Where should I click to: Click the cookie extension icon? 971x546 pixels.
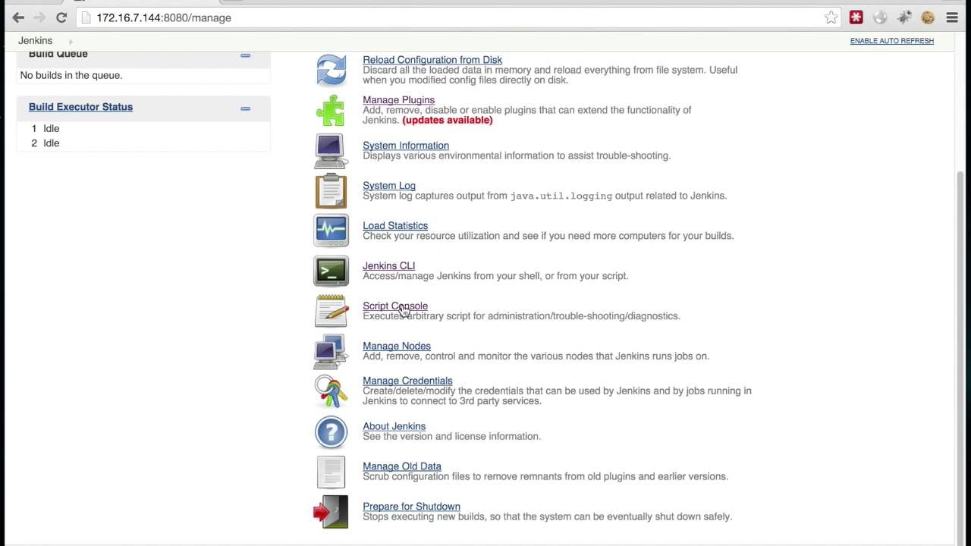click(928, 17)
